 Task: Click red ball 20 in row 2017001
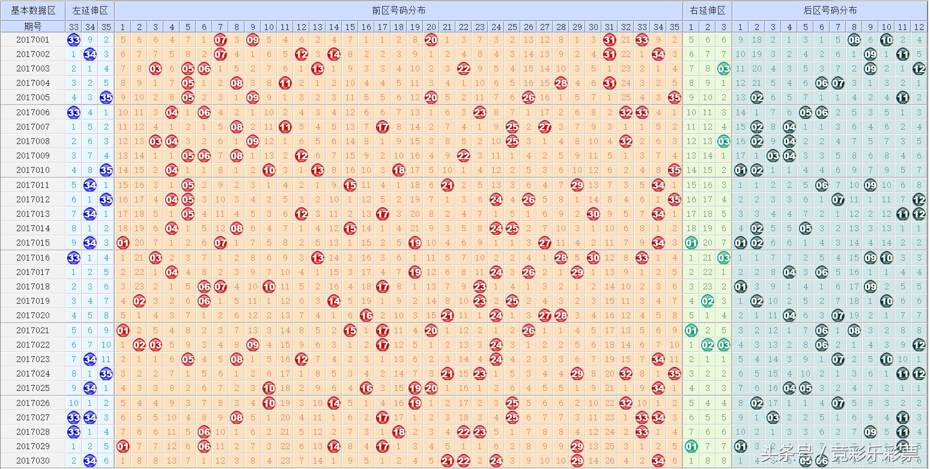pos(431,40)
